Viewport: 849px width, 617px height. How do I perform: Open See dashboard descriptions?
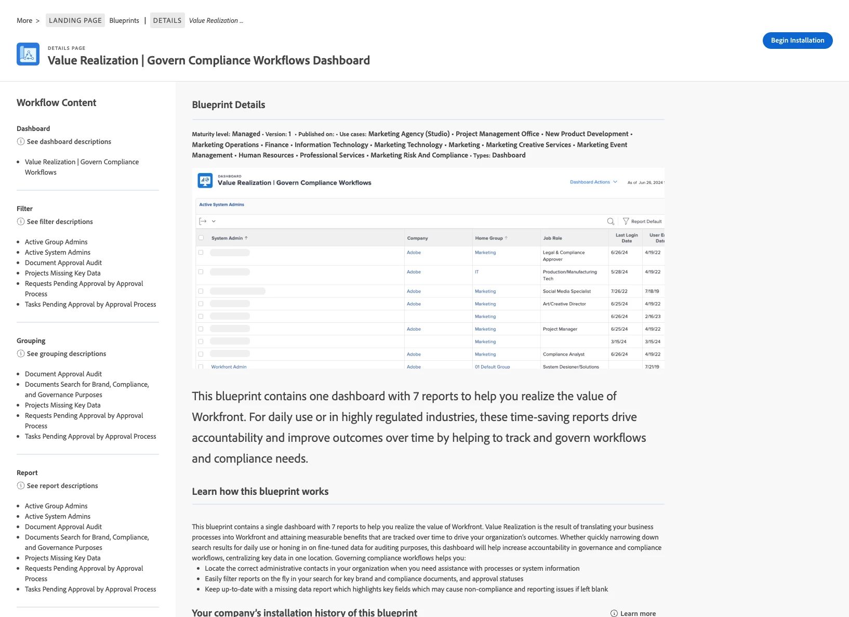coord(69,141)
